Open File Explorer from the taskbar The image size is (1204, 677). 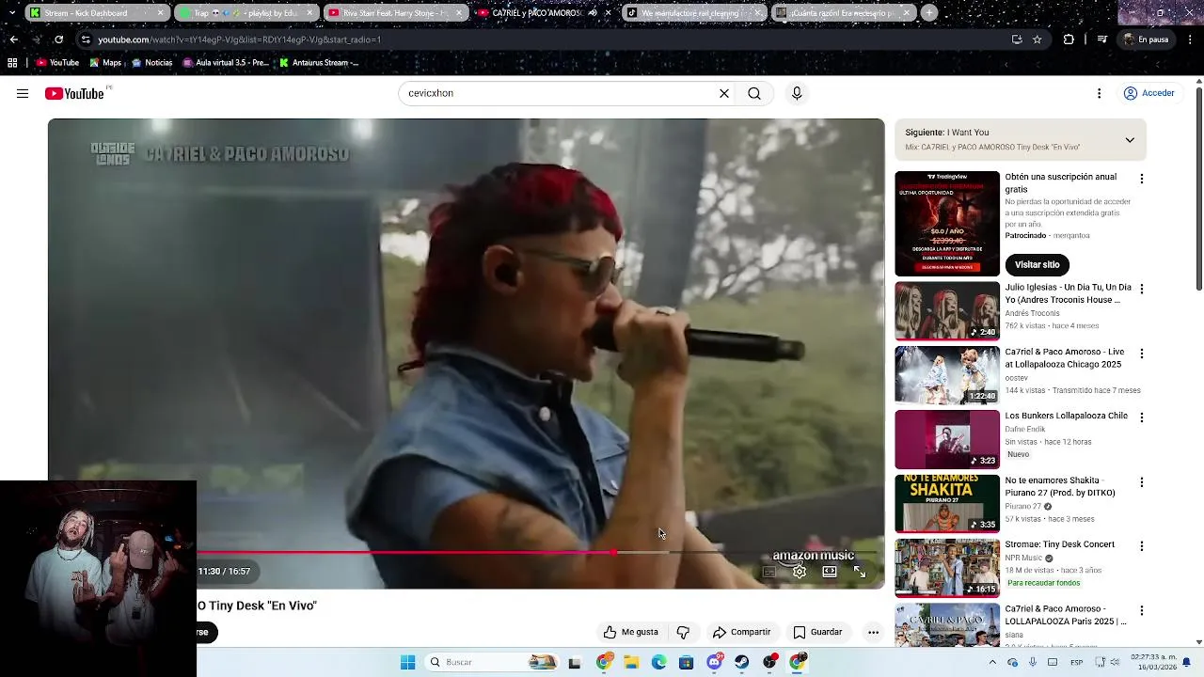click(631, 662)
